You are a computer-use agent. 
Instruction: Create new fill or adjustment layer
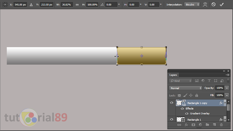(200, 125)
